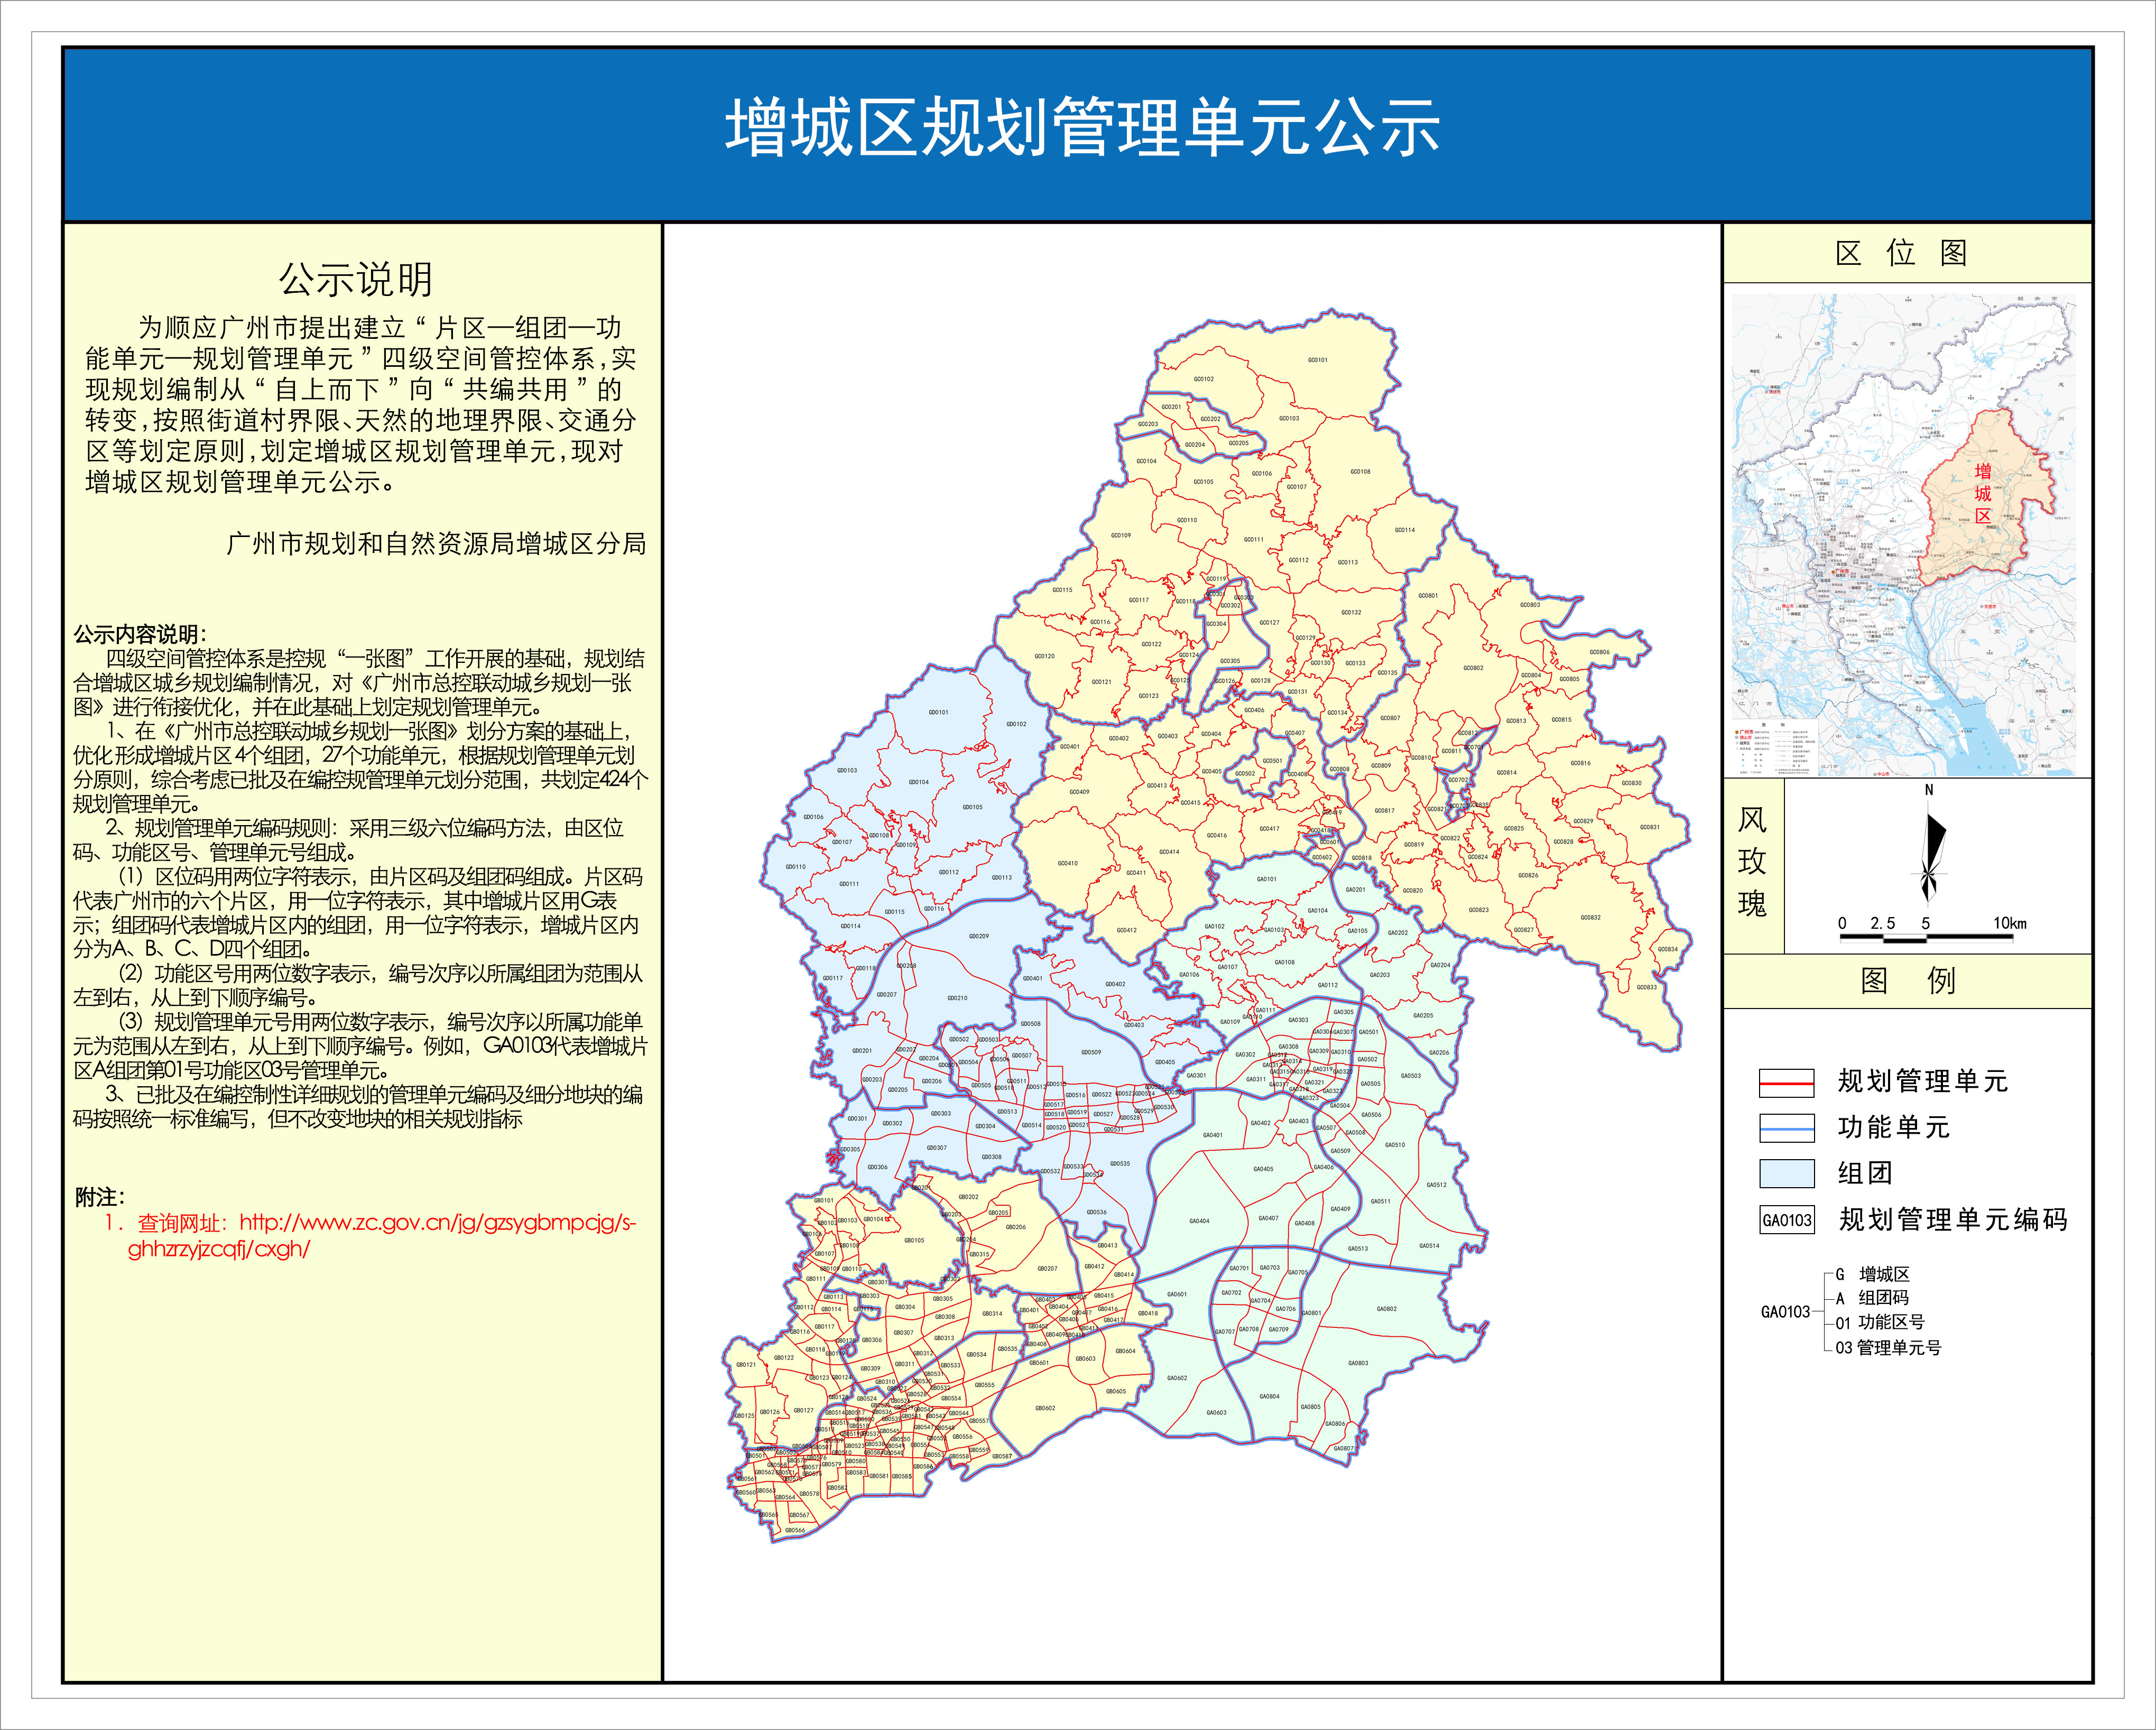This screenshot has width=2156, height=1730.
Task: Click the 公示说明 heading
Action: tap(356, 279)
